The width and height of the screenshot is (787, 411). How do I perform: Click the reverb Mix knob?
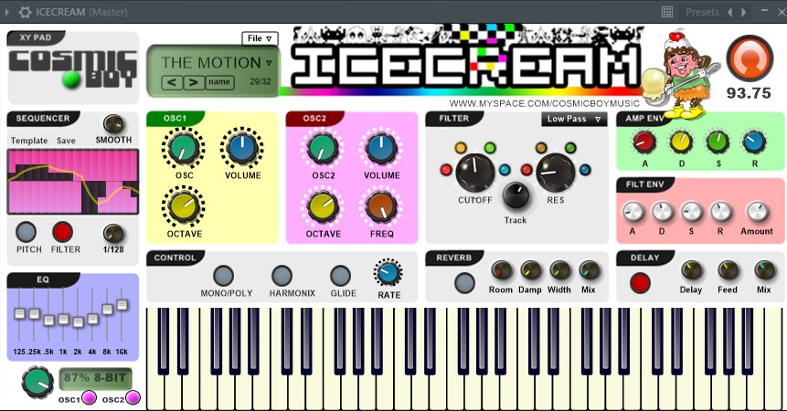(589, 270)
